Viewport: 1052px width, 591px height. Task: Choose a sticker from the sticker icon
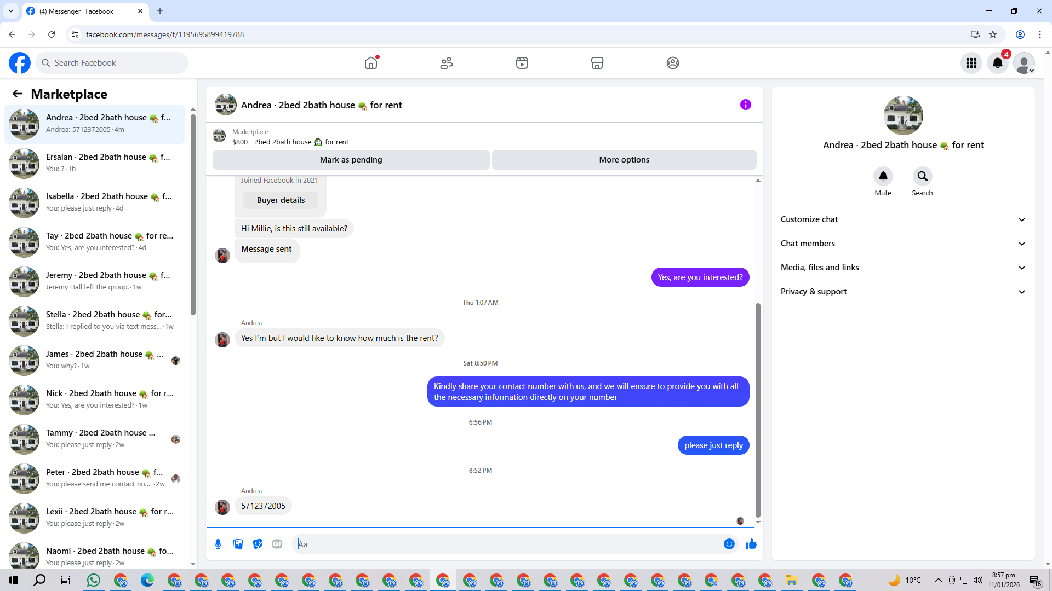[258, 544]
